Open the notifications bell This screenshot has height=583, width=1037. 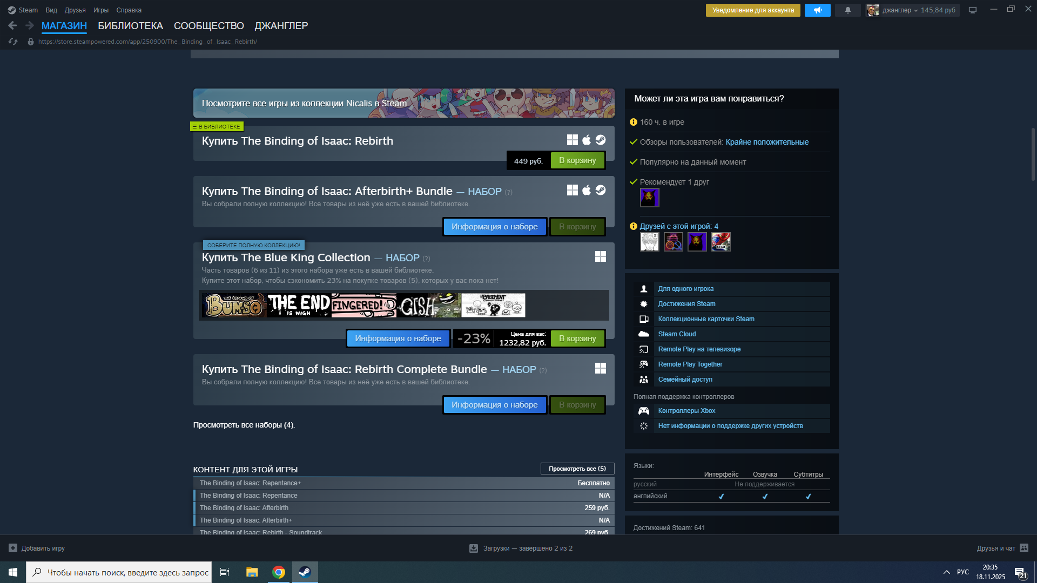847,10
